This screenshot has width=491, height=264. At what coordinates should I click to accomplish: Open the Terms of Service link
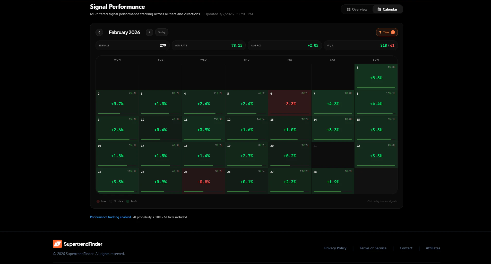[373, 248]
